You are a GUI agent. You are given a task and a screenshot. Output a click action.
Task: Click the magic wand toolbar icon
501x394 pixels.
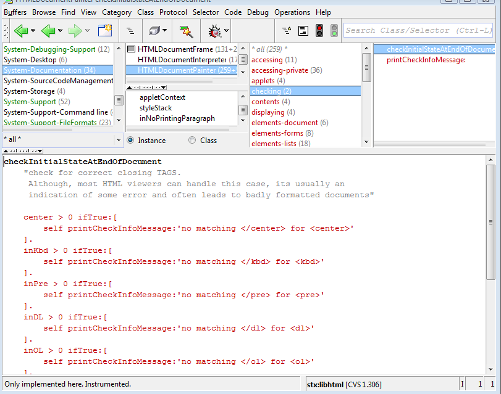coord(187,31)
